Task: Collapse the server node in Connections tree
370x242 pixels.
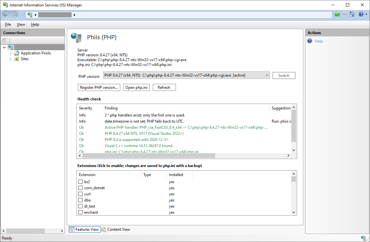Action: coord(4,47)
